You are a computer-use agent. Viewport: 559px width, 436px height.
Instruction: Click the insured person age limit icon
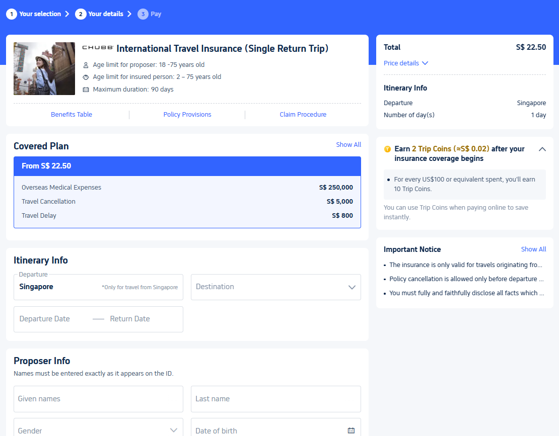(x=86, y=77)
